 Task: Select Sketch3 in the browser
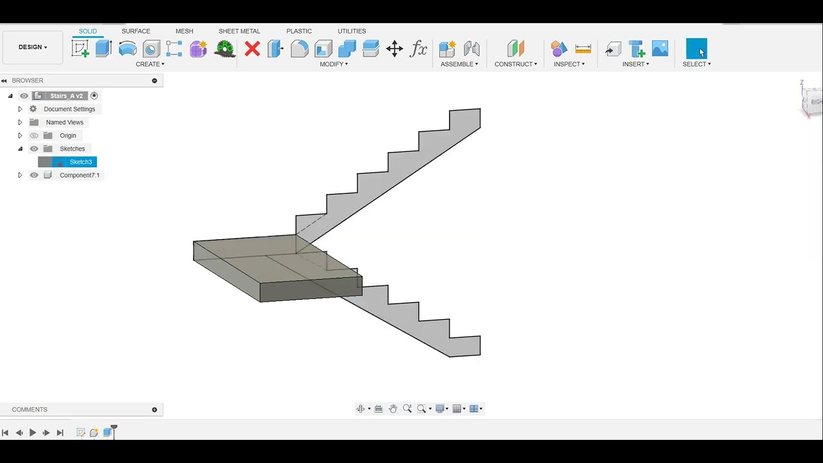[81, 162]
